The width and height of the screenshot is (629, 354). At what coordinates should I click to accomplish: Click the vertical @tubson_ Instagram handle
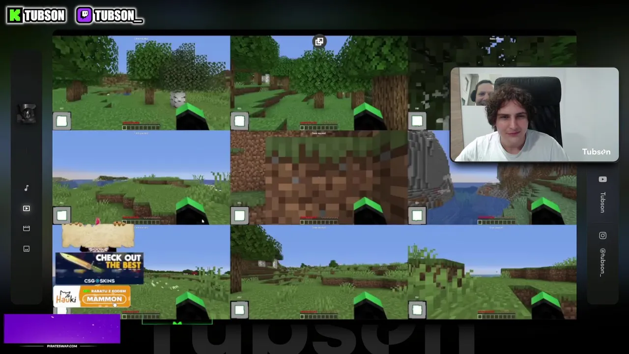603,262
